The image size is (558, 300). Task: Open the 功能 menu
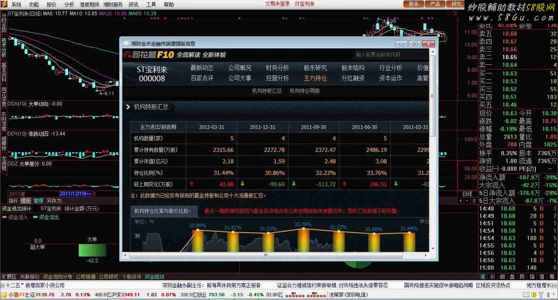[34, 5]
